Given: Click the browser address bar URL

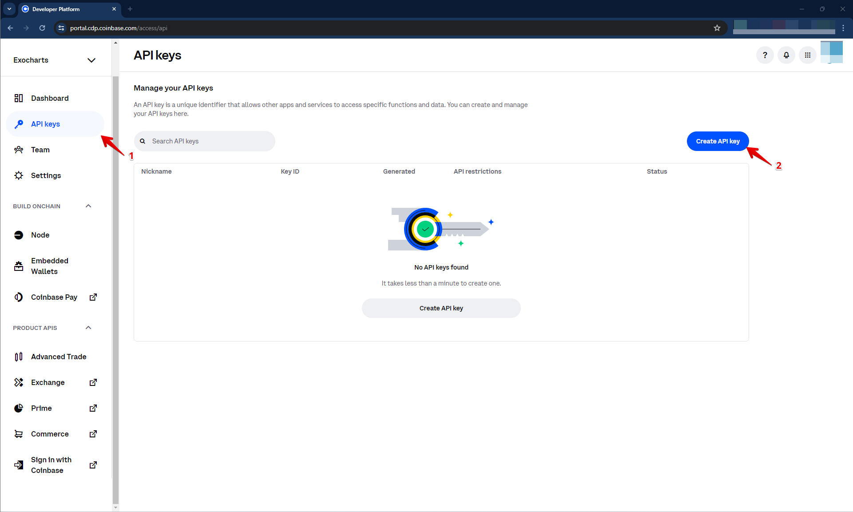Looking at the screenshot, I should coord(119,28).
